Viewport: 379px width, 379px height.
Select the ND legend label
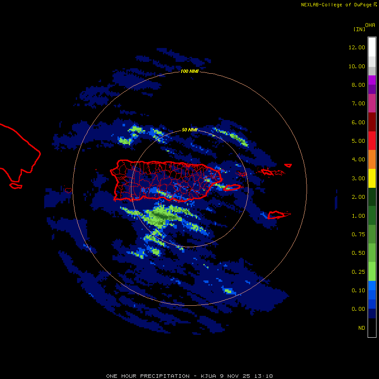point(362,328)
